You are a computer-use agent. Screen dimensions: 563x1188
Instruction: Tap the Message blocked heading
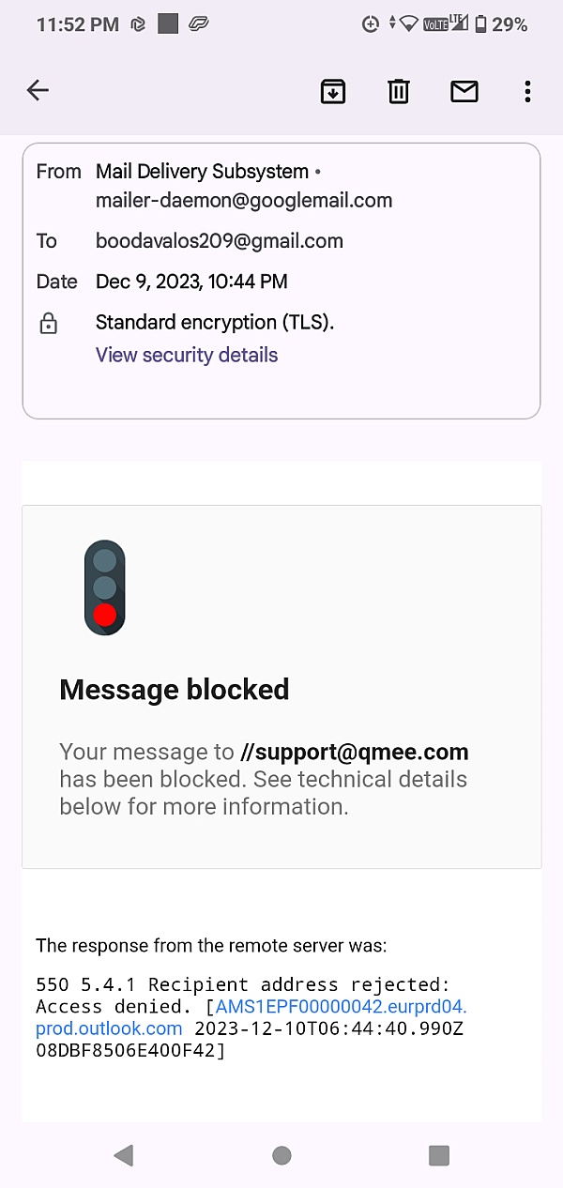point(174,690)
